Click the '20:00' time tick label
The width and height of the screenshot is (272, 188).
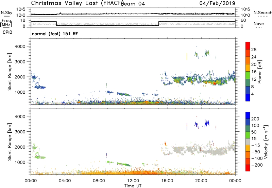[x=201, y=181]
